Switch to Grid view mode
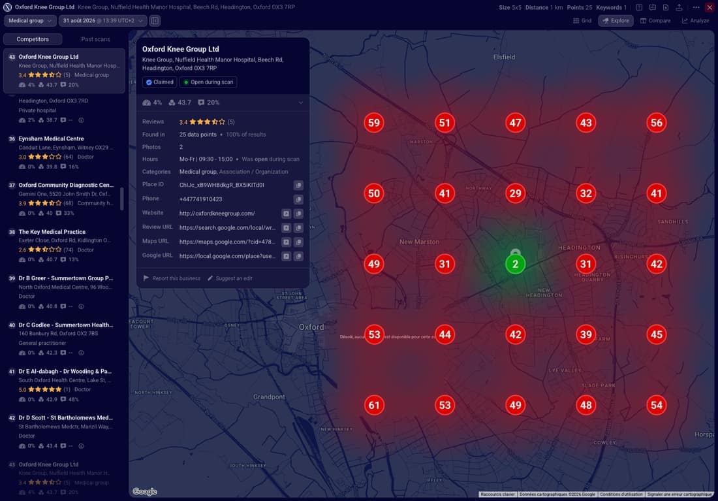Image resolution: width=718 pixels, height=501 pixels. point(582,21)
